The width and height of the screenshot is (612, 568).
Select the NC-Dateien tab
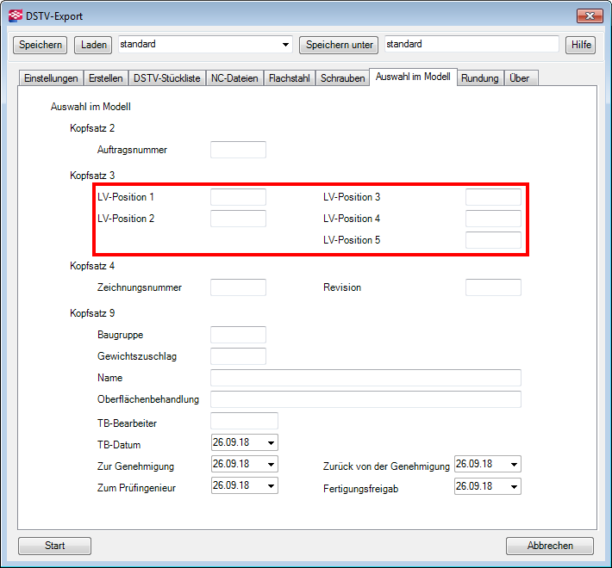pyautogui.click(x=234, y=78)
